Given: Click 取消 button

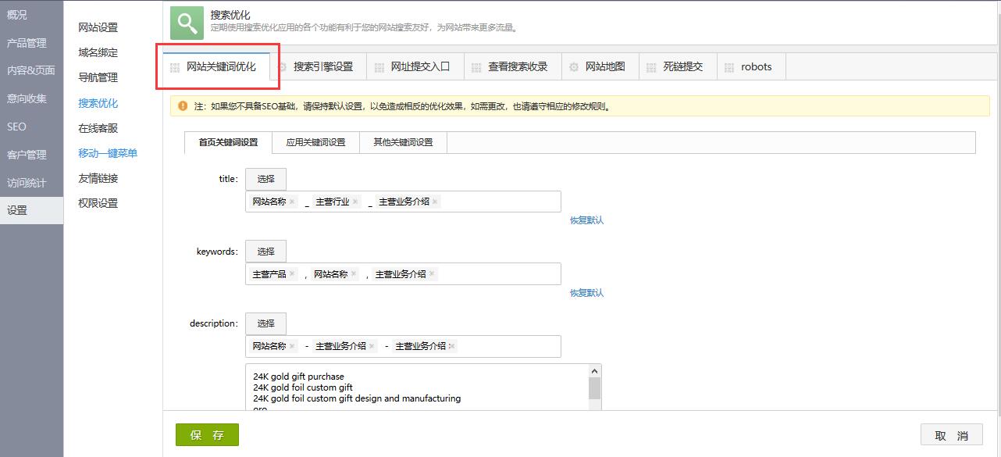Looking at the screenshot, I should [951, 435].
